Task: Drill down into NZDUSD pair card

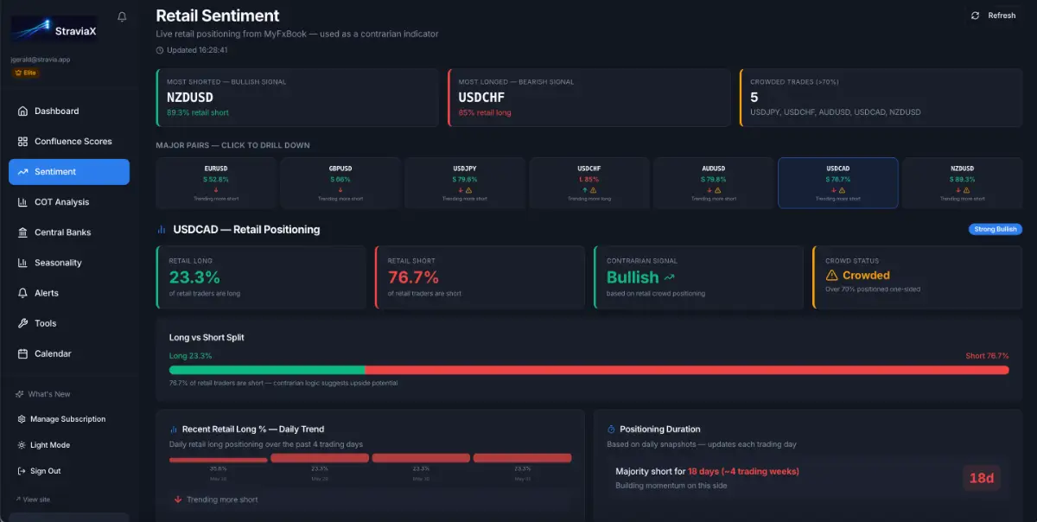Action: (963, 183)
